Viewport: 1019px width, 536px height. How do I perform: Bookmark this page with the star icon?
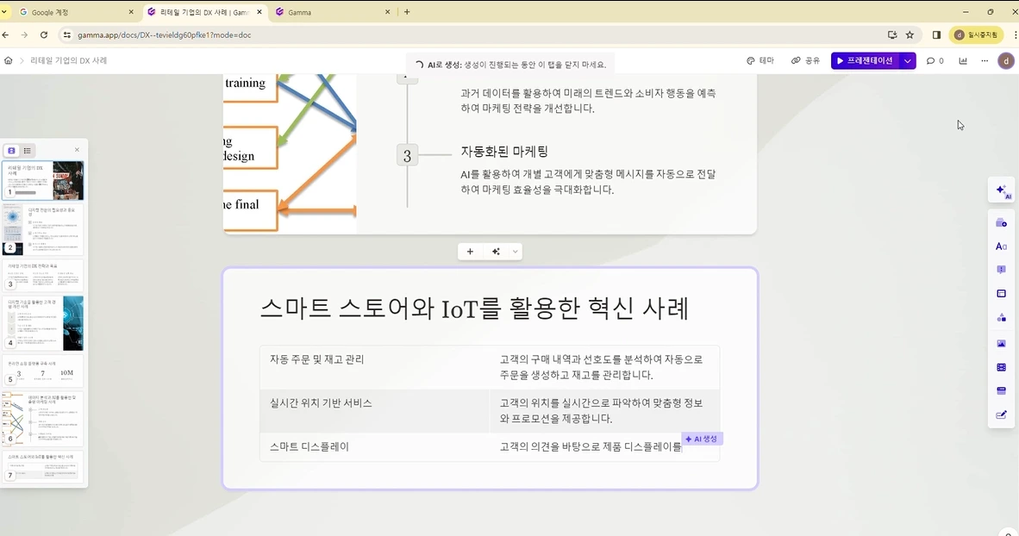point(910,35)
